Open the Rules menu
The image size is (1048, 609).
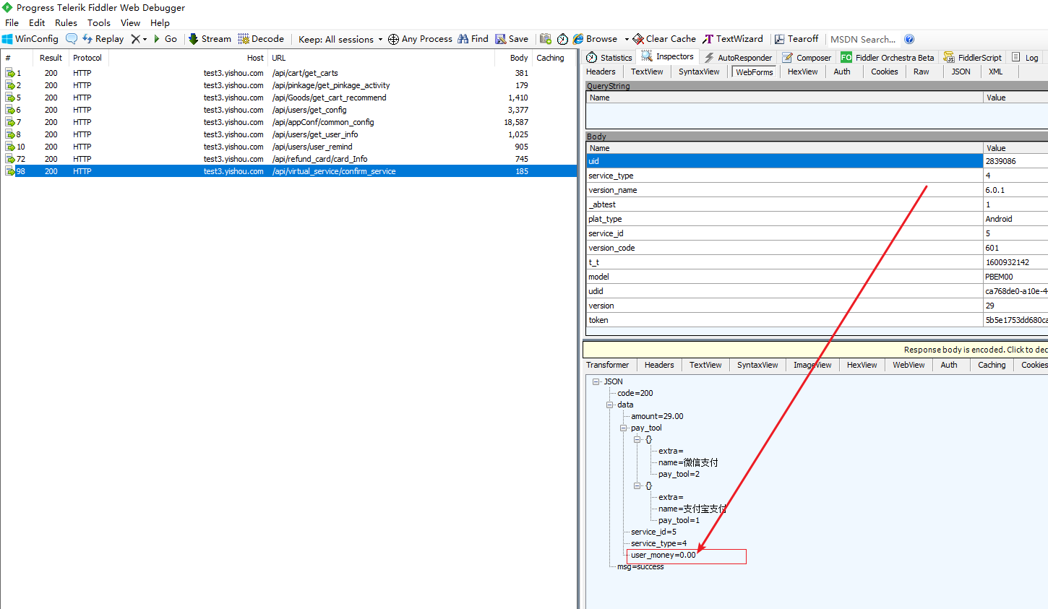[66, 22]
